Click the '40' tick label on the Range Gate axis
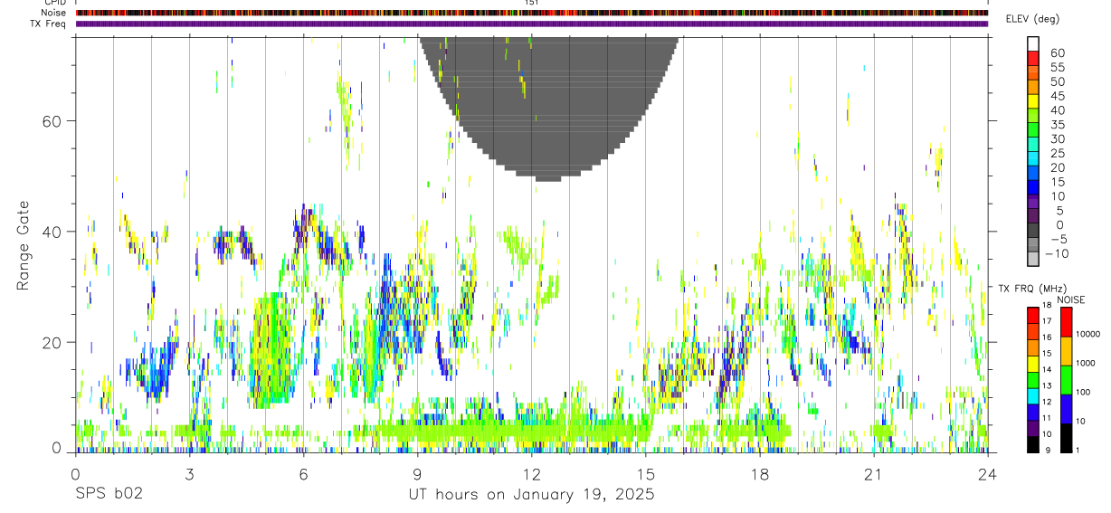The height and width of the screenshot is (513, 1111). pos(50,232)
